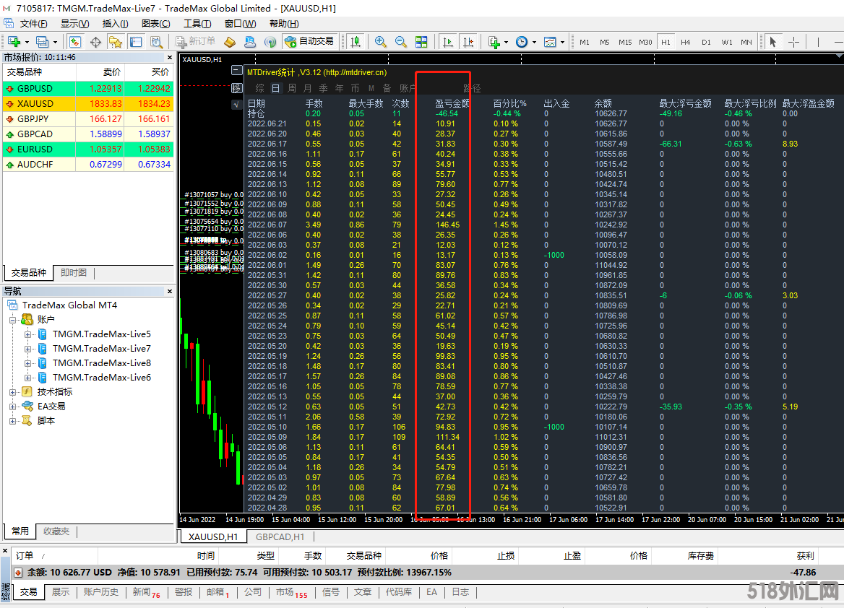Image resolution: width=844 pixels, height=608 pixels.
Task: Click the tile windows icon
Action: click(x=421, y=41)
